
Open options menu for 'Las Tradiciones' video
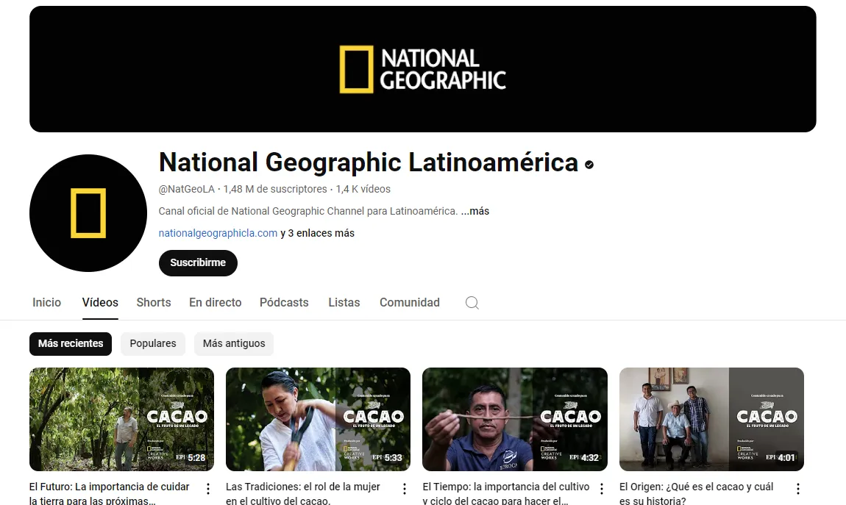[405, 488]
